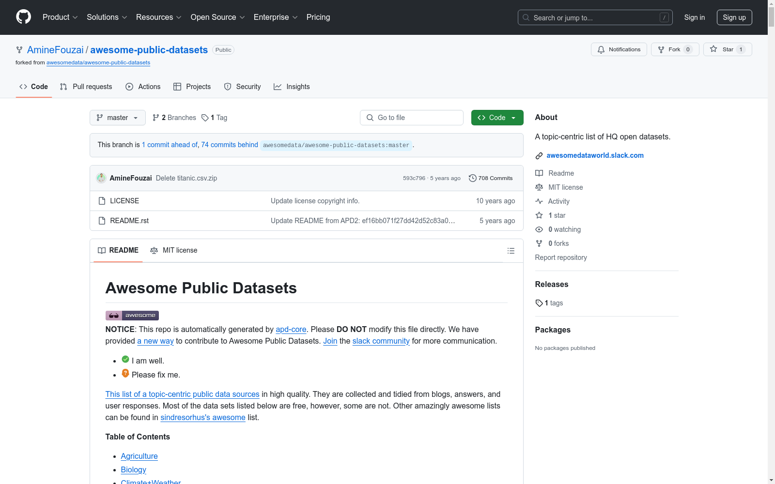Click Report repository link
The width and height of the screenshot is (775, 484).
561,257
